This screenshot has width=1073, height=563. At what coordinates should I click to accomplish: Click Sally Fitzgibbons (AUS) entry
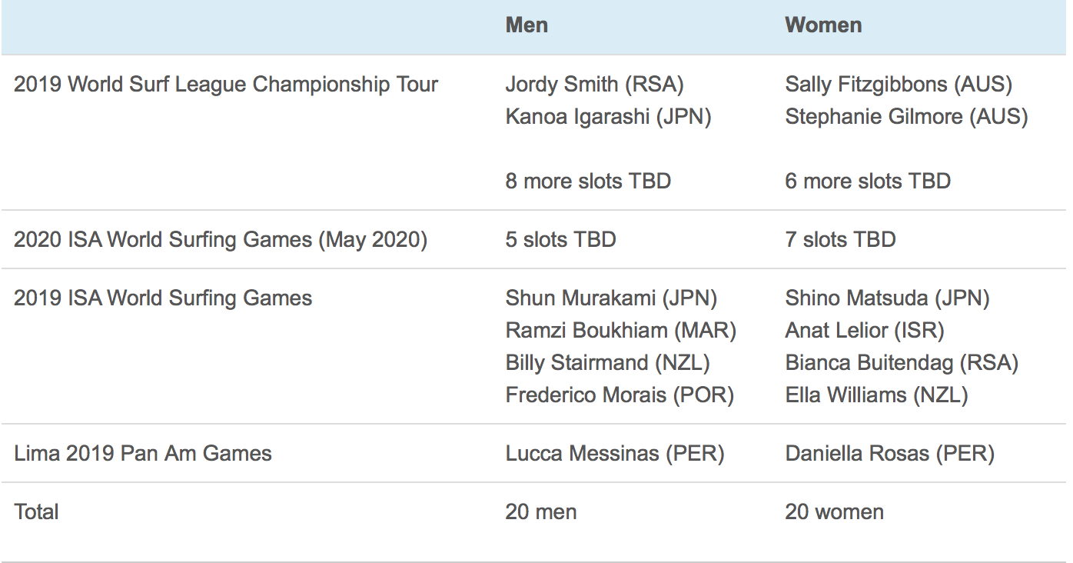pyautogui.click(x=899, y=84)
